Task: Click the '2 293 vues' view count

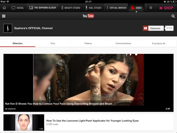Action: pyautogui.click(x=52, y=124)
